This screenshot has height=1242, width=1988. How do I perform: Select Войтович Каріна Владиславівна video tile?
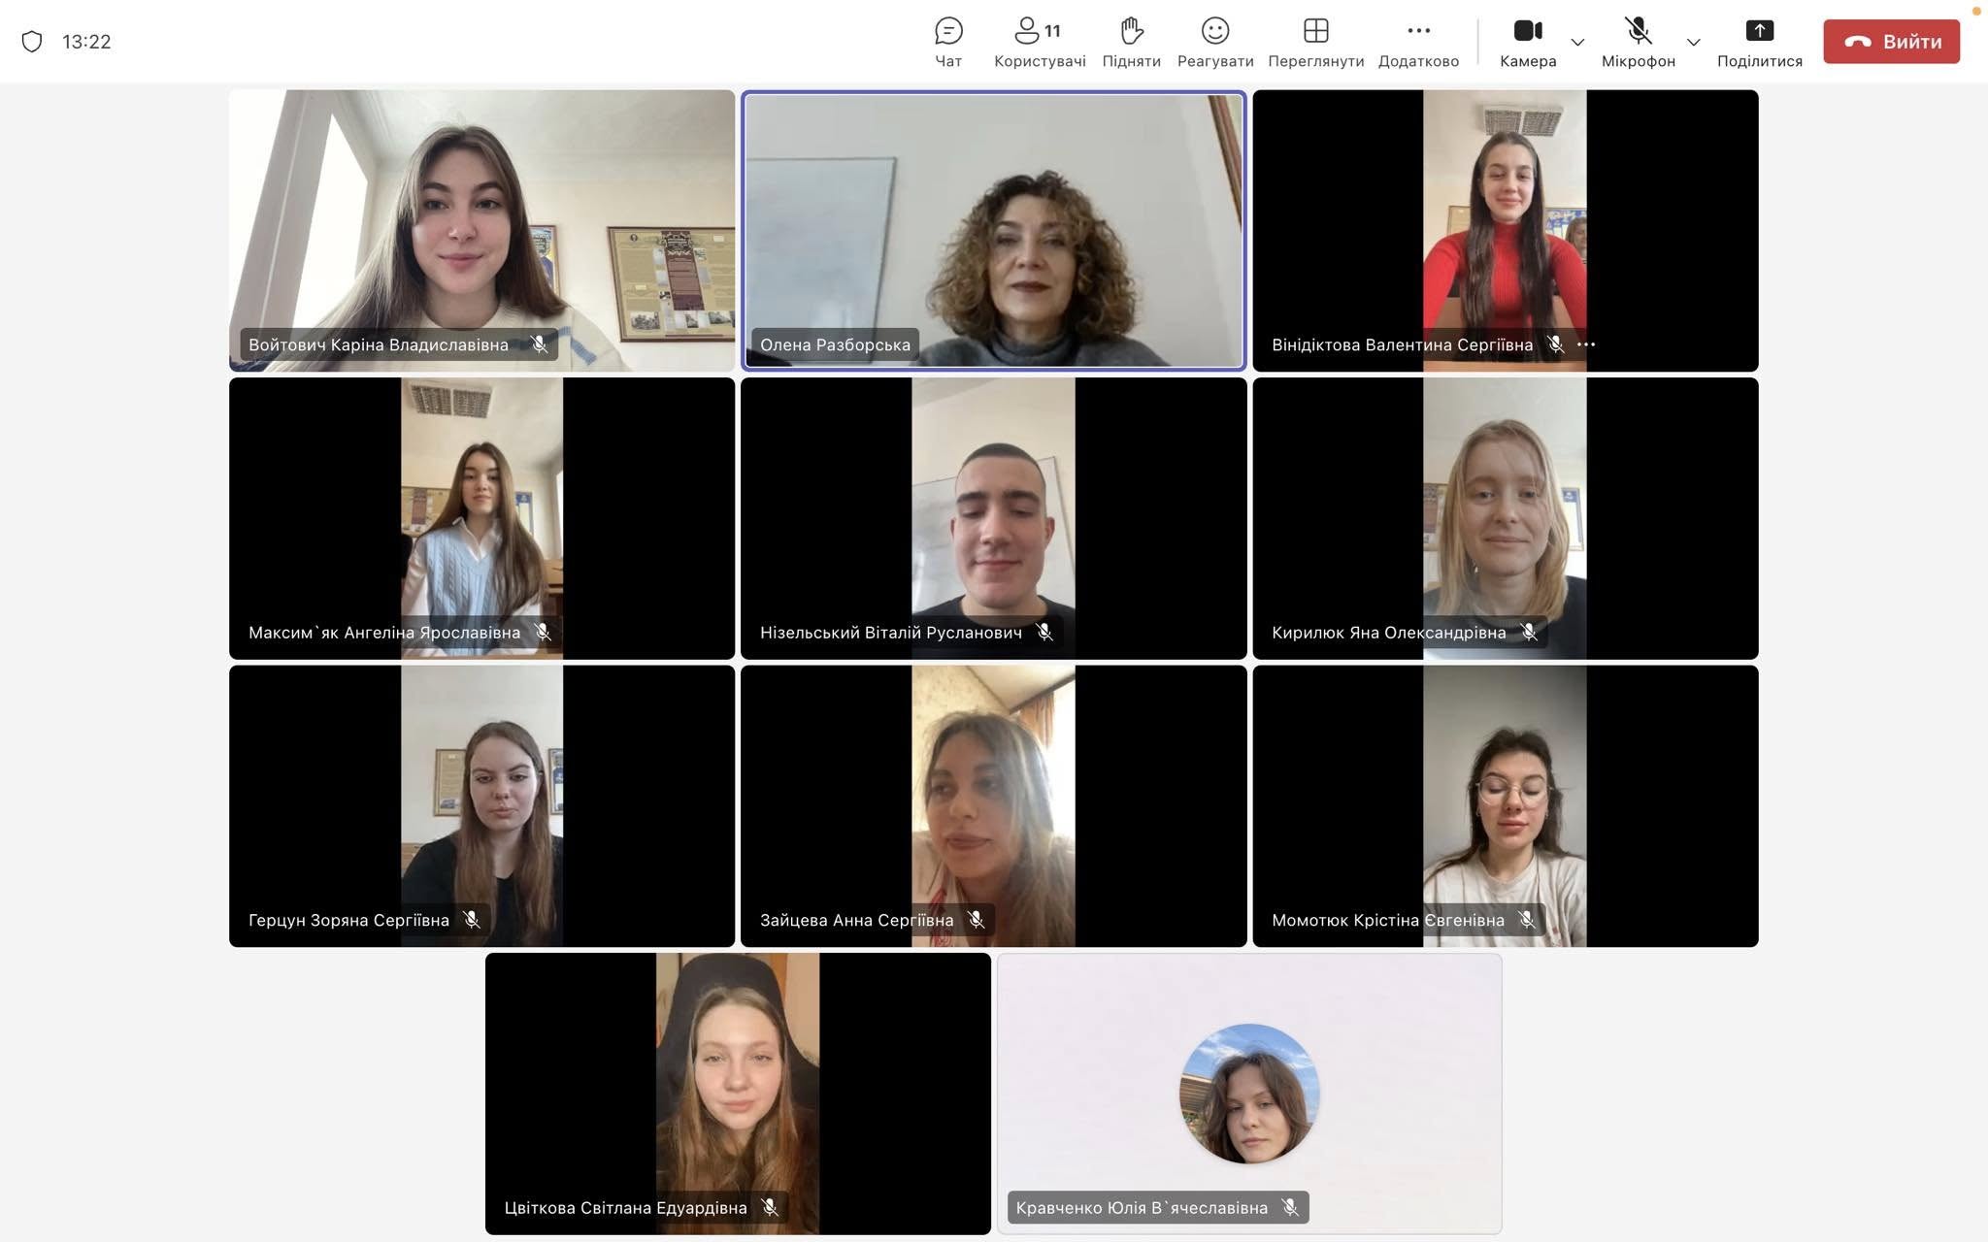[481, 231]
